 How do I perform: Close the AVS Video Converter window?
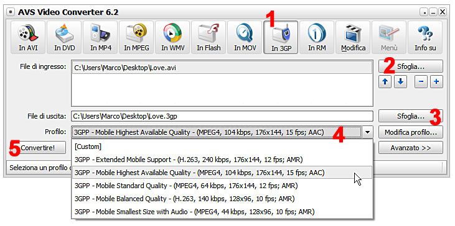[442, 12]
